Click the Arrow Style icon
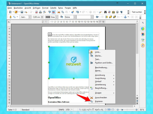Image resolution: width=153 pixels, height=114 pixels. (14, 17)
